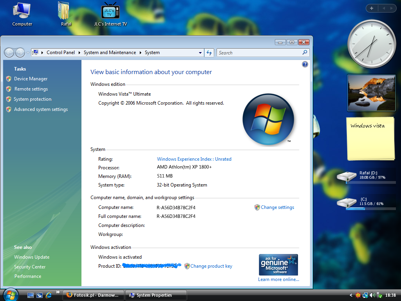
Task: Click Safely Remove Hardware tray icon
Action: (379, 296)
